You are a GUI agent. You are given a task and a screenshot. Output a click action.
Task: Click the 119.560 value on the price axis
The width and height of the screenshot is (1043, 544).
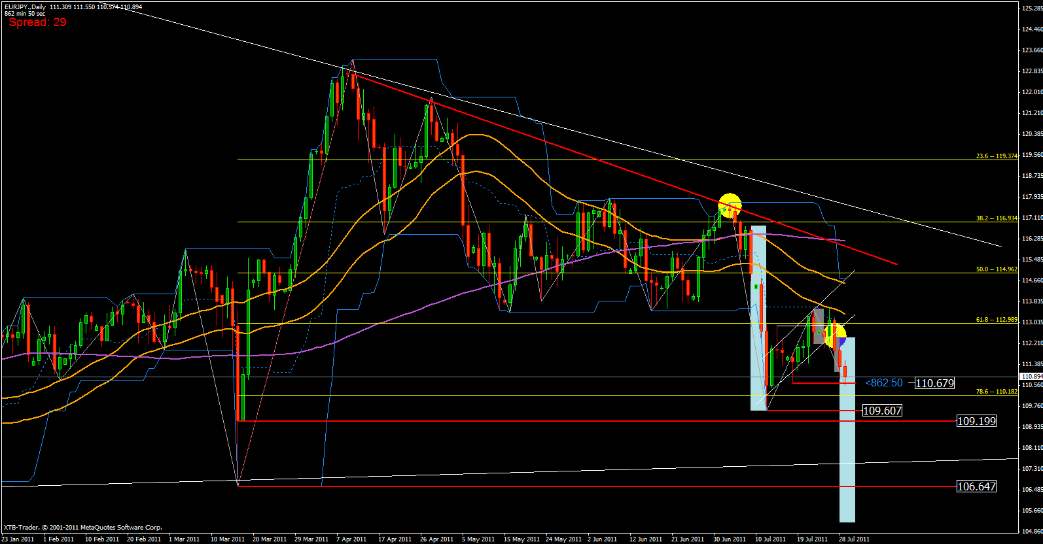[x=1032, y=155]
